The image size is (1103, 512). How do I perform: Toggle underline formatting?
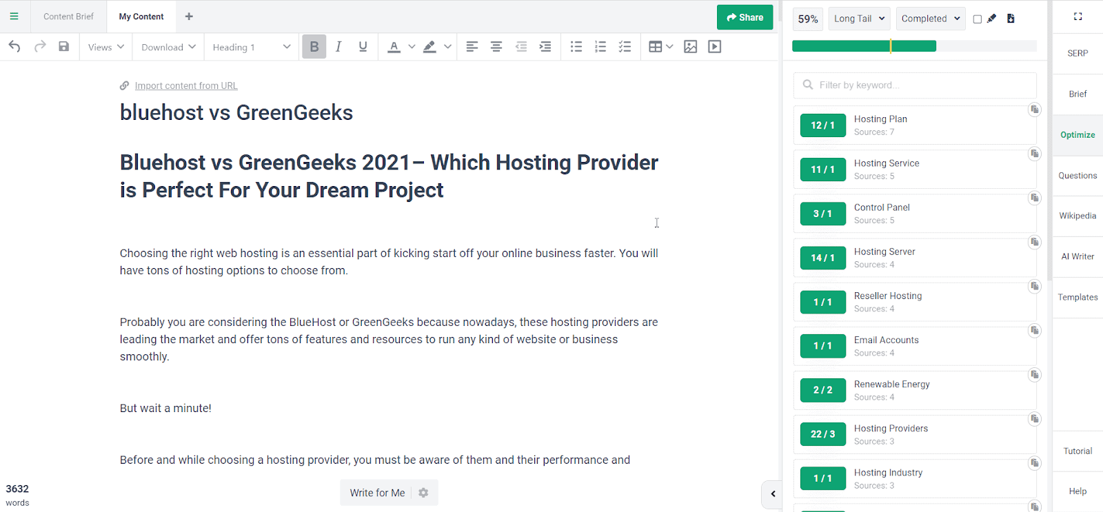pos(363,47)
